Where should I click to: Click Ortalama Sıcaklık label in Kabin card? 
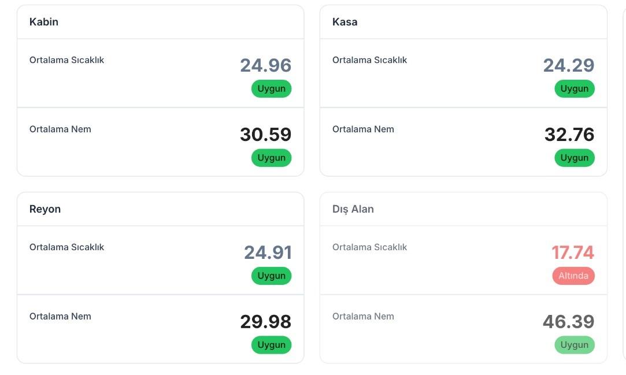tap(67, 60)
